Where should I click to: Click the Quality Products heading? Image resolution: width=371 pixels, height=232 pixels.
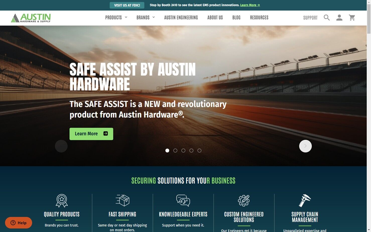click(62, 214)
